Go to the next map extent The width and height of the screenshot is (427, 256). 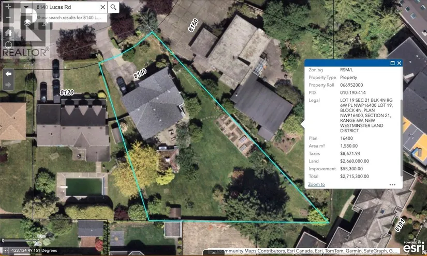pos(8,85)
